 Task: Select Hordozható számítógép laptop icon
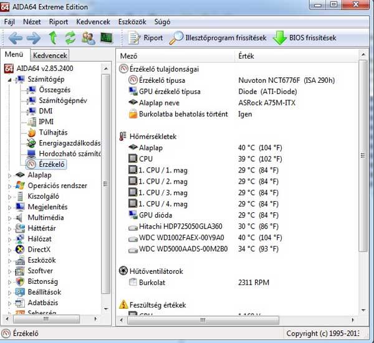[31, 154]
